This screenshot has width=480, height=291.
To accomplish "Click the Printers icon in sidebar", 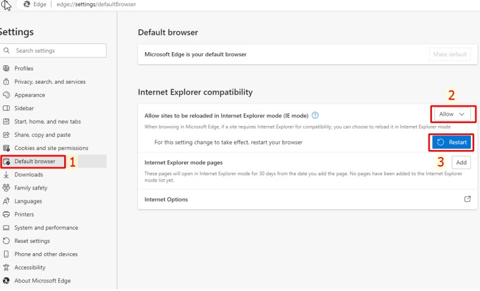I will click(6, 214).
